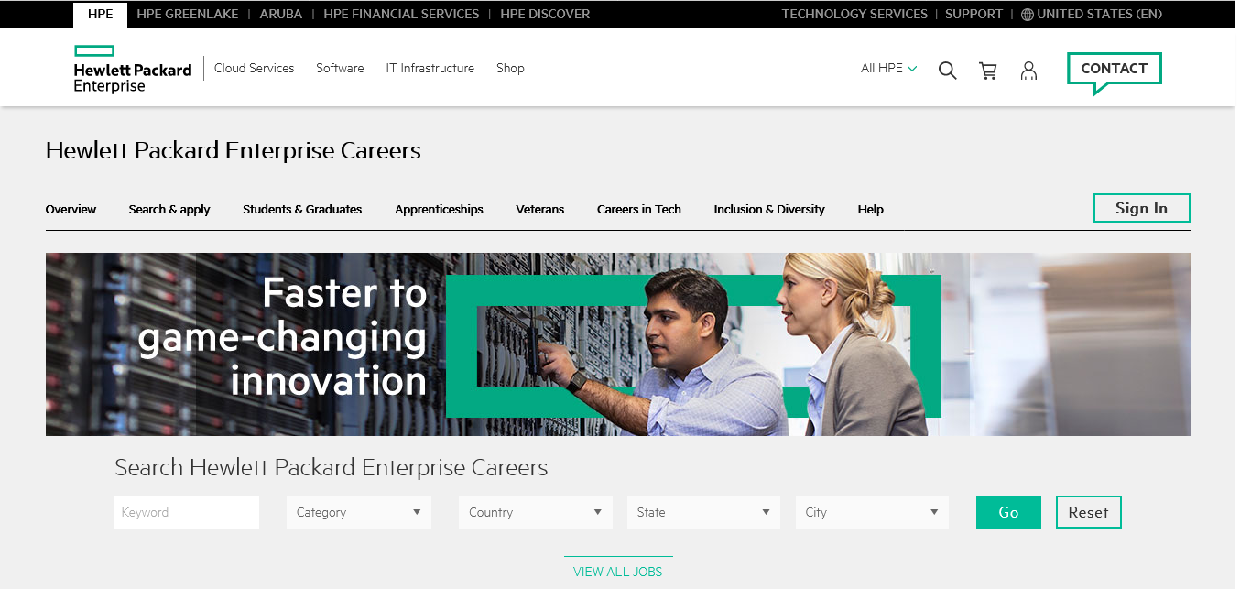This screenshot has width=1251, height=589.
Task: Open the Country dropdown
Action: click(x=535, y=512)
